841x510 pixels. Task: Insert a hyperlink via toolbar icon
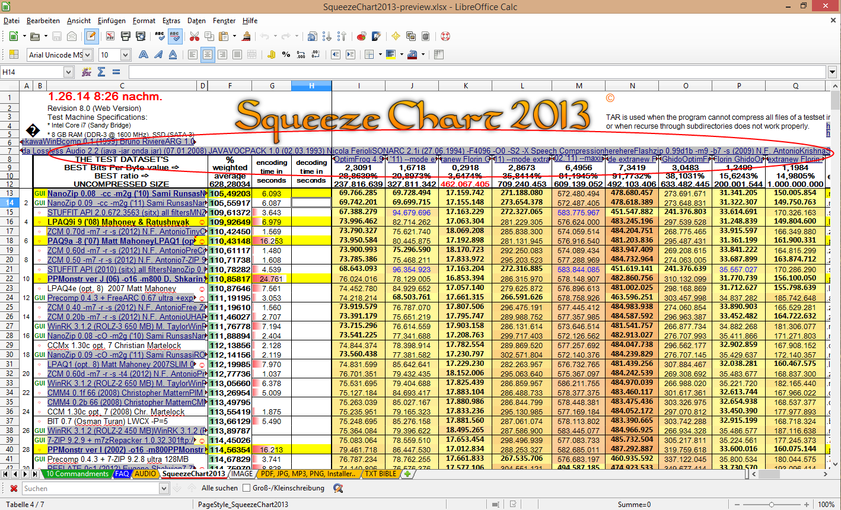pos(313,36)
